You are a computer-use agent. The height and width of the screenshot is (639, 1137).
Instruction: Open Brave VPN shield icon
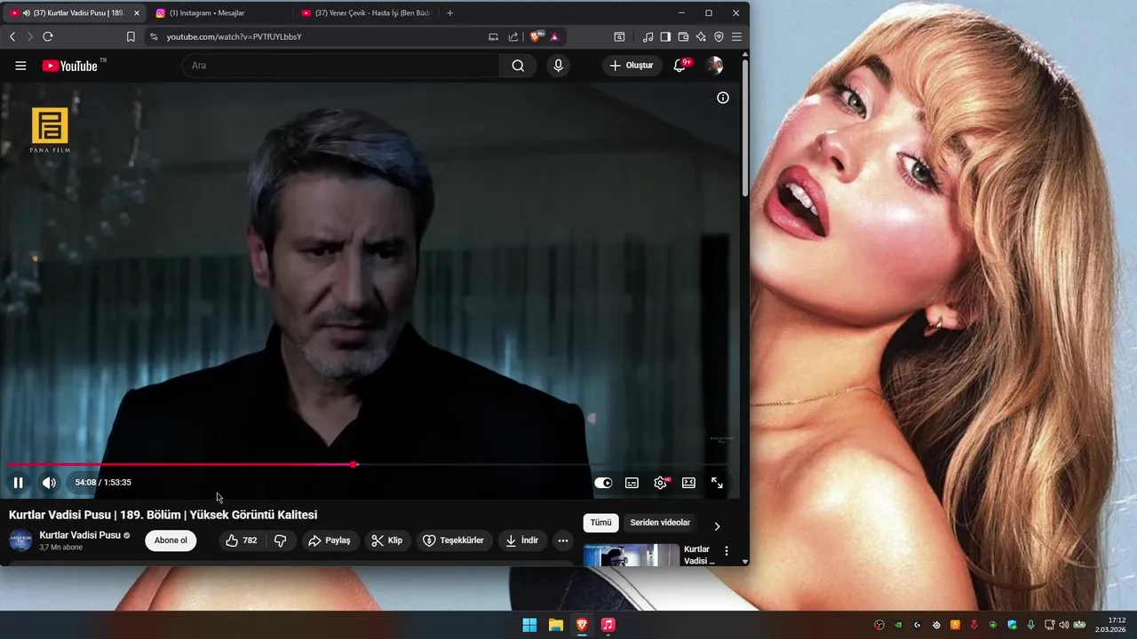point(719,36)
